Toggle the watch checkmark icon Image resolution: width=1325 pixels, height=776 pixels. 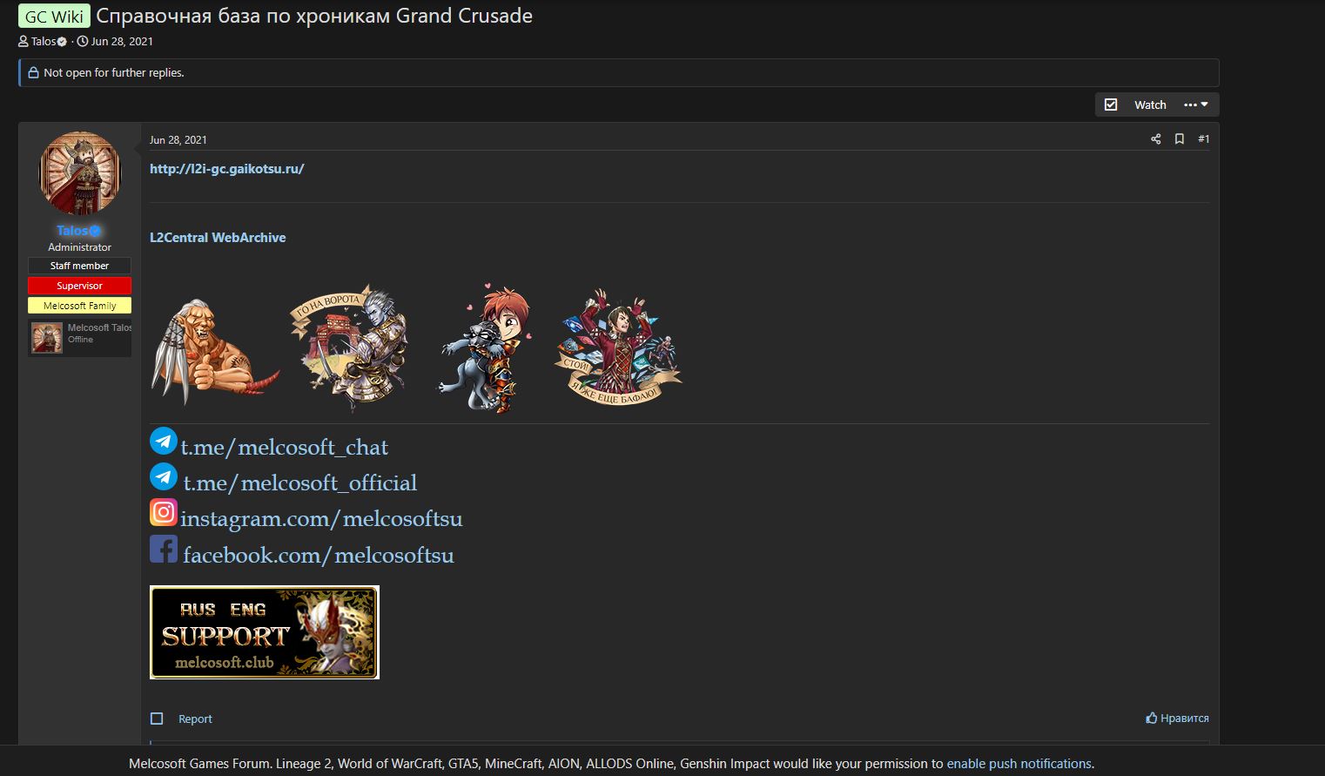click(x=1111, y=105)
